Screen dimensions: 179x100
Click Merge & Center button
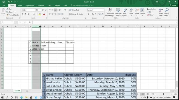(x=76, y=14)
